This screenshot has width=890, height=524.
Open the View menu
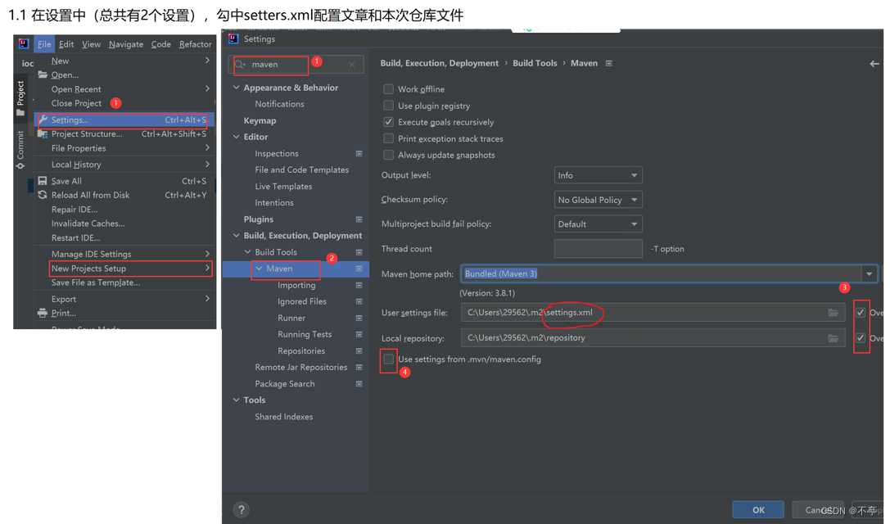click(91, 44)
